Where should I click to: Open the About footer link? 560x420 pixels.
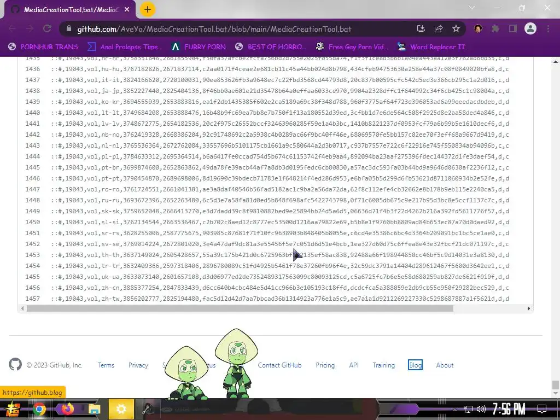[x=445, y=365]
